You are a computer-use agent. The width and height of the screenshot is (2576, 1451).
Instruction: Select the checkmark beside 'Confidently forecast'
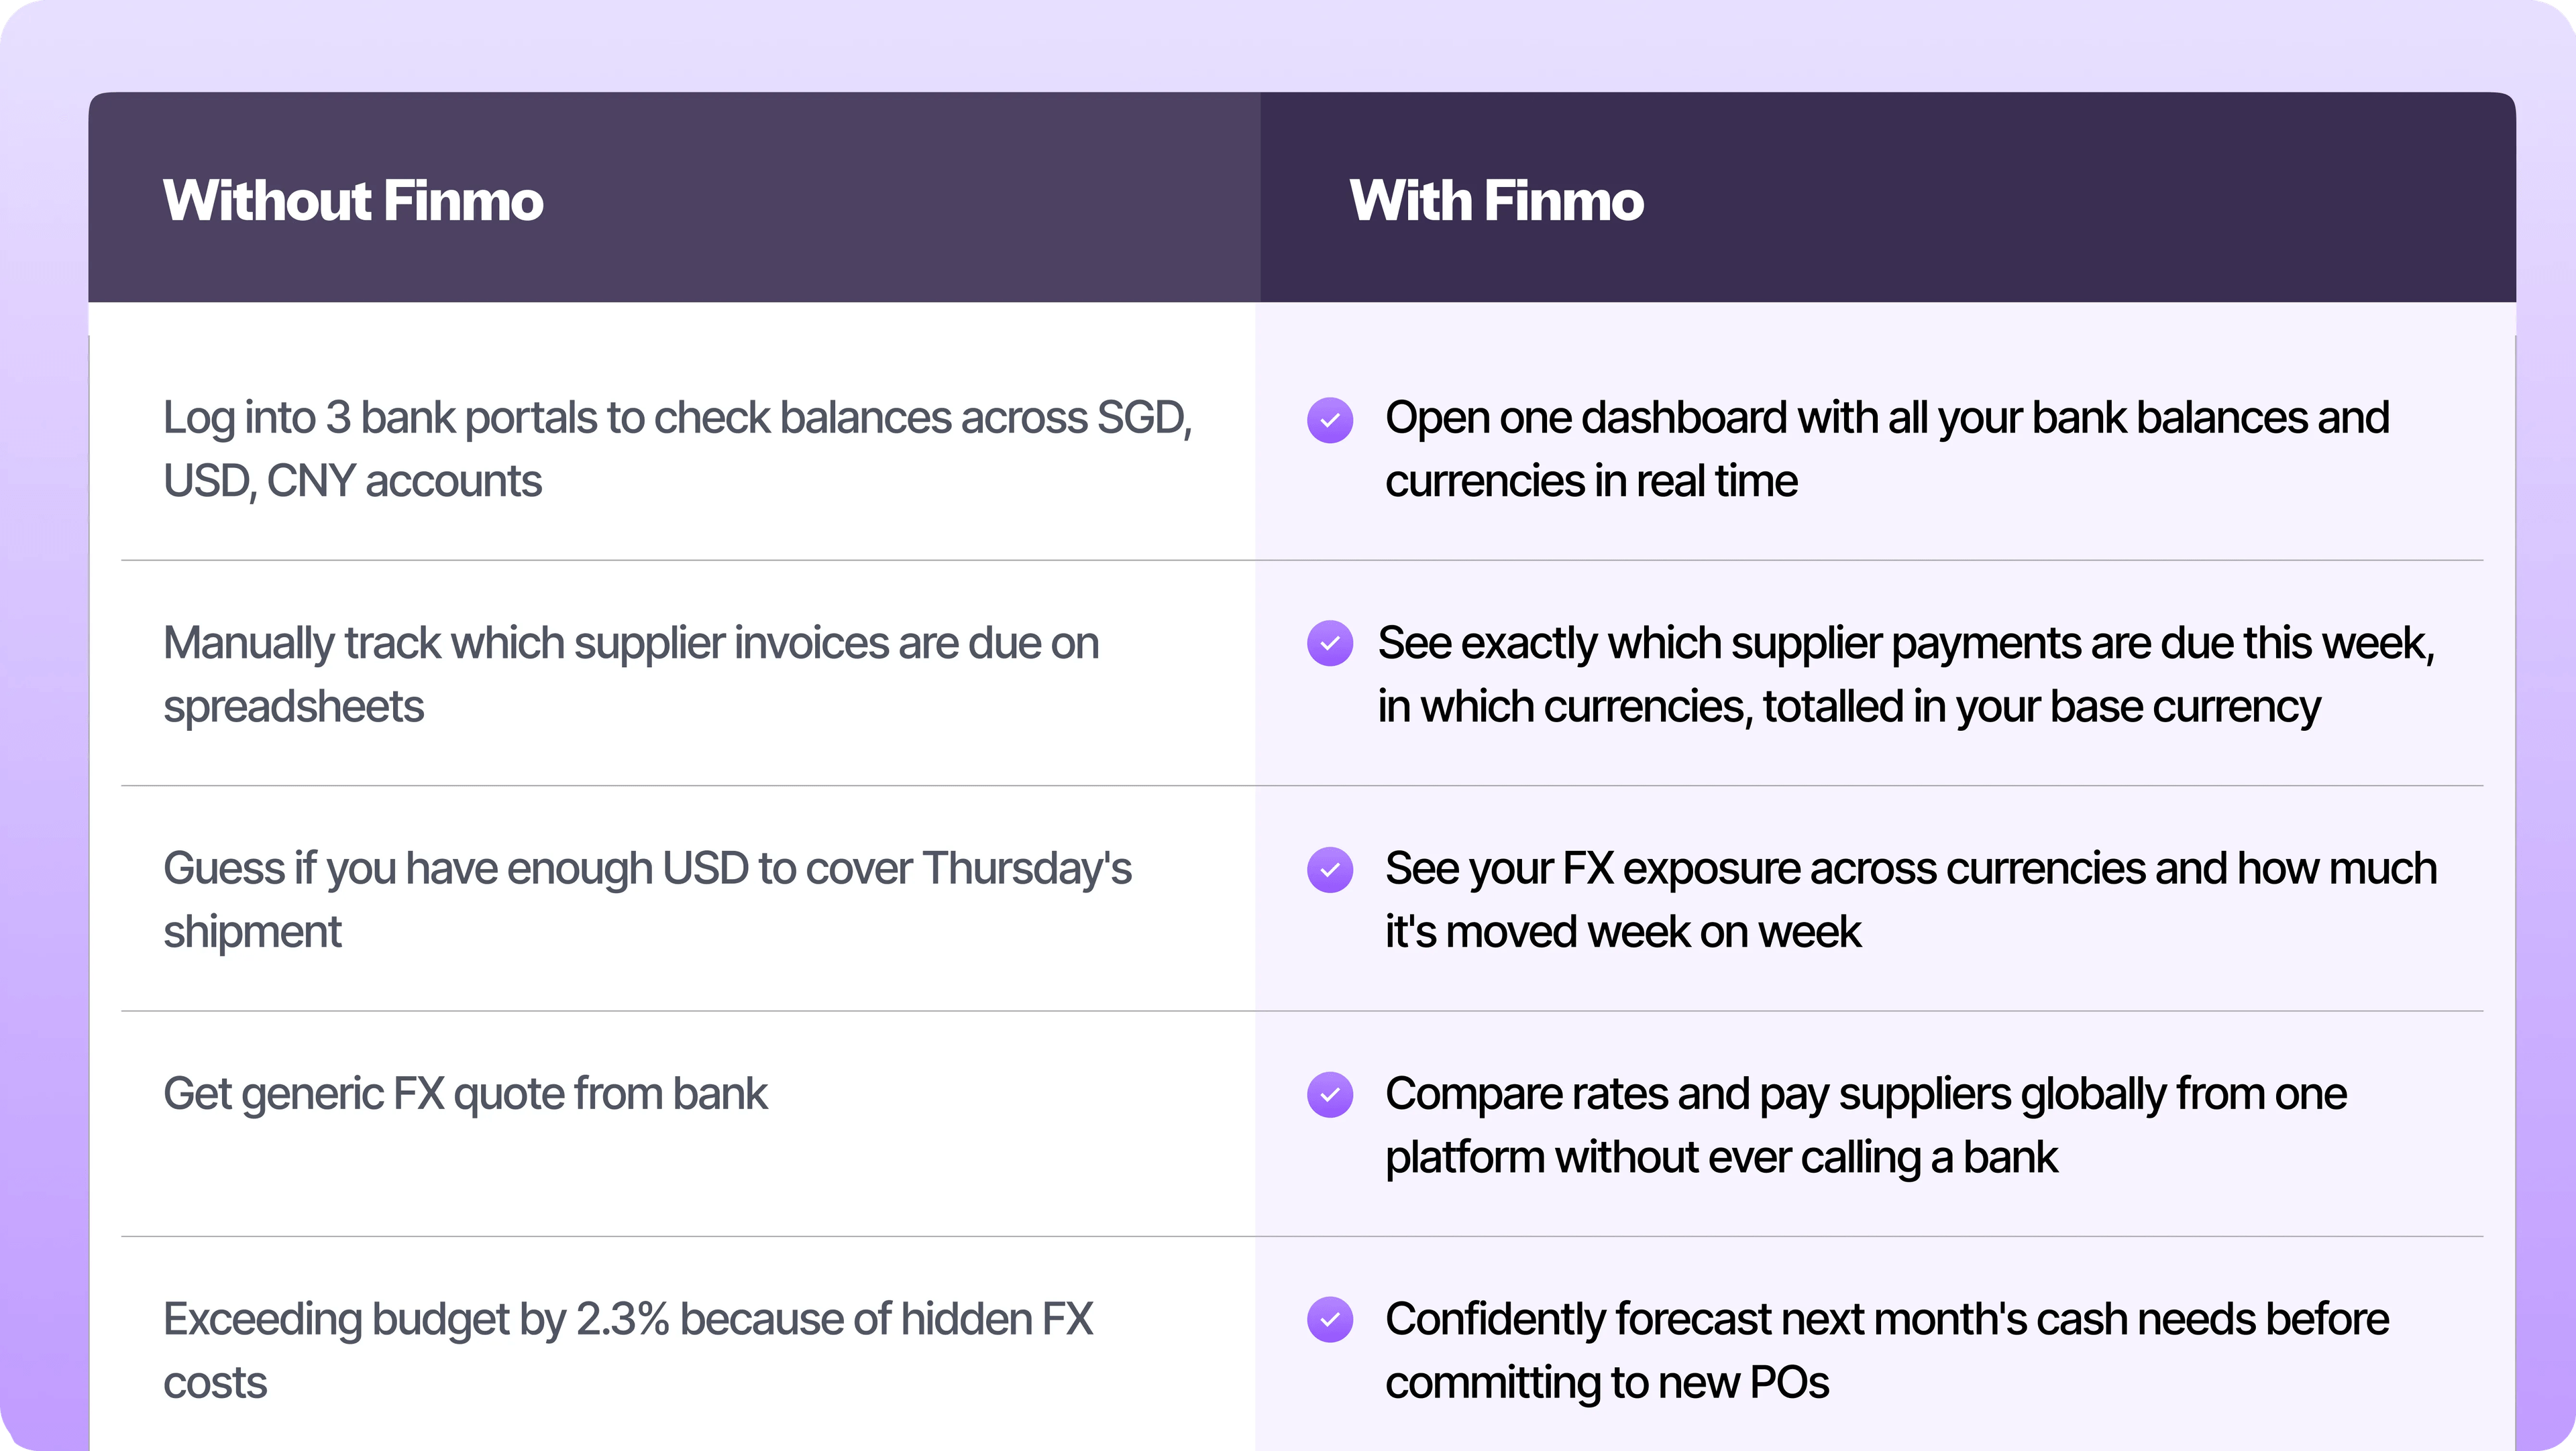[1330, 1320]
